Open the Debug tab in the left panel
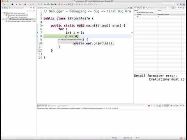187x140 pixels. [6, 8]
